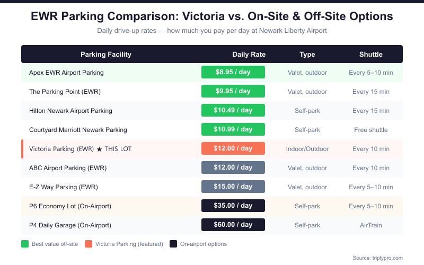424x265 pixels.
Task: Click the $60.00 / day rate badge
Action: point(233,225)
